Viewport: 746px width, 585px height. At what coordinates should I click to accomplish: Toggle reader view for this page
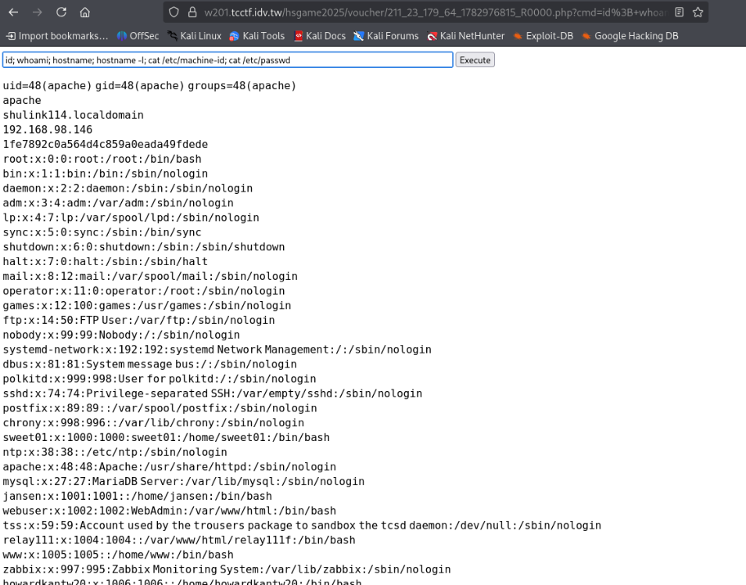pyautogui.click(x=680, y=13)
